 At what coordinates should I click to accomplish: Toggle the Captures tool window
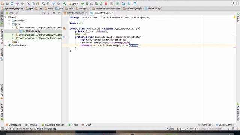click(x=2, y=55)
